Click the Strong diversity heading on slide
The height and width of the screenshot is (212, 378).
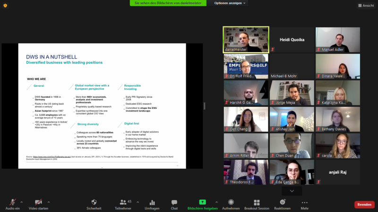point(88,124)
